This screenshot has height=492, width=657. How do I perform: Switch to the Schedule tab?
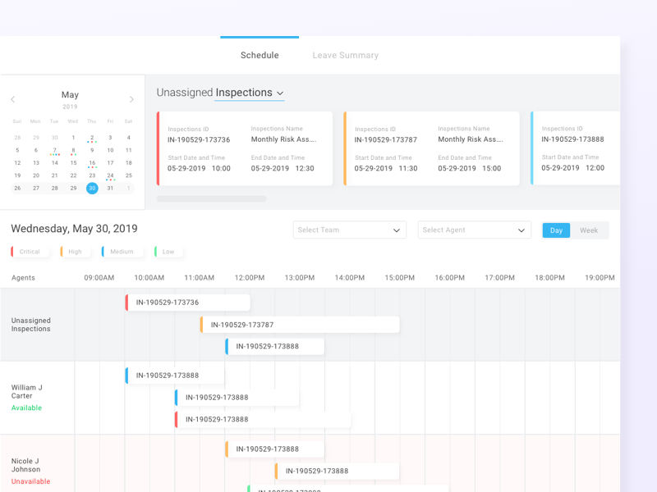pyautogui.click(x=260, y=55)
